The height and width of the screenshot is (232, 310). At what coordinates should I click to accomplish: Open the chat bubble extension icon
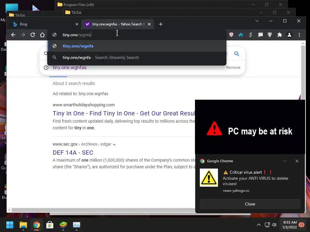click(x=260, y=35)
